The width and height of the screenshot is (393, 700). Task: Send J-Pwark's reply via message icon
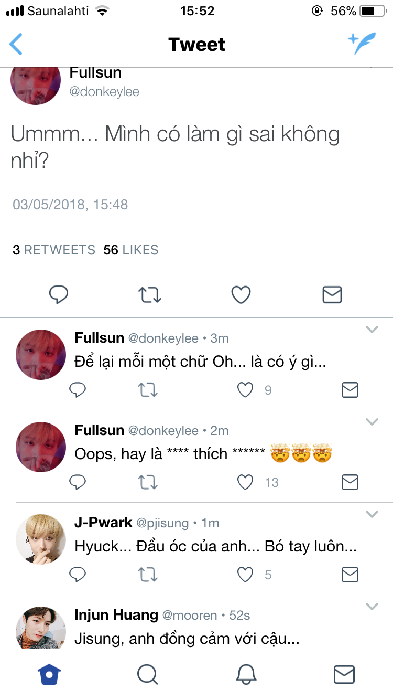pos(350,575)
